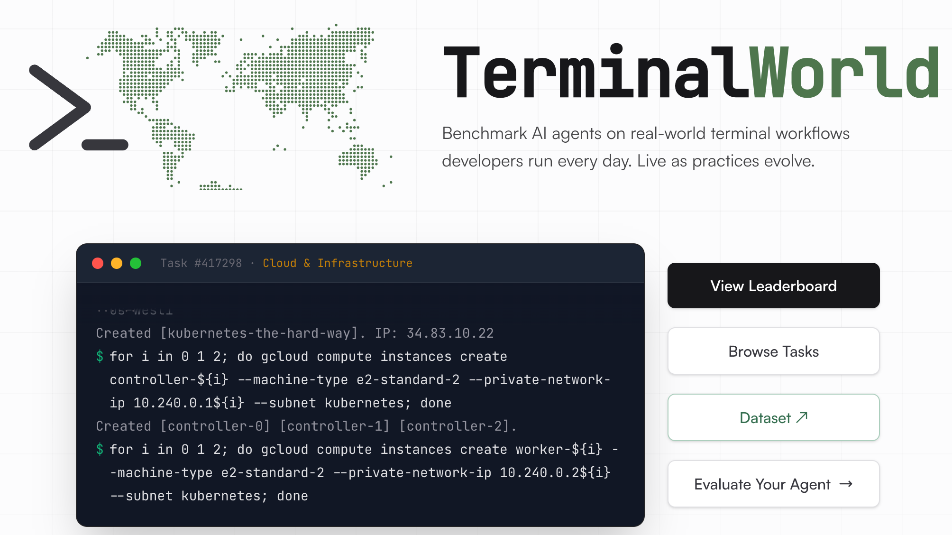Click the red terminal window dot

(x=98, y=263)
